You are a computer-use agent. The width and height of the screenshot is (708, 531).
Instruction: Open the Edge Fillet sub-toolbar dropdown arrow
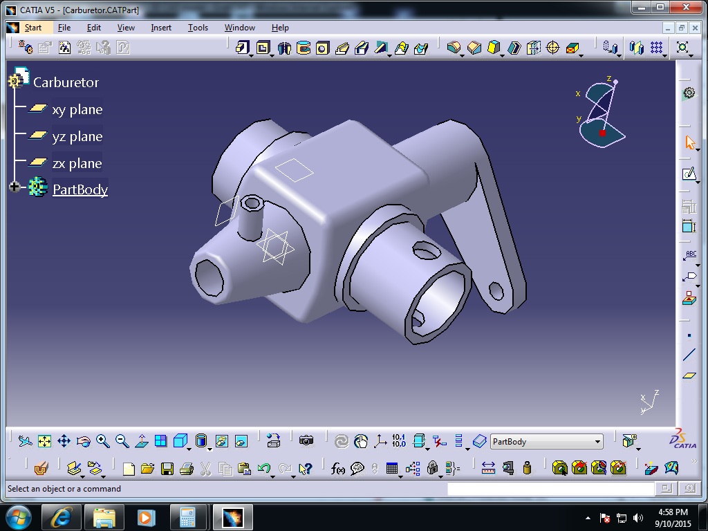click(x=463, y=55)
